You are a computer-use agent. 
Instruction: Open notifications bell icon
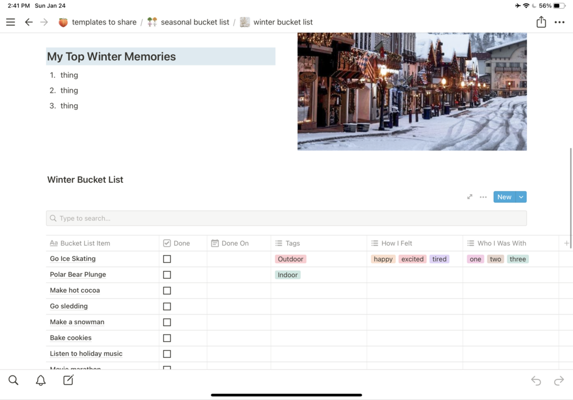point(40,380)
